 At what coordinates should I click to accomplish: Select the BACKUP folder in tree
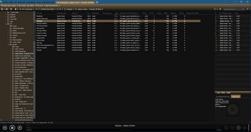pos(13,17)
